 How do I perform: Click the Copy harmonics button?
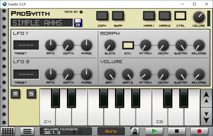102,16
